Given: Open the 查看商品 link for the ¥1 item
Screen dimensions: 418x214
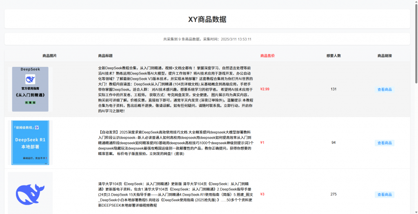Looking at the screenshot, I should (x=385, y=143).
